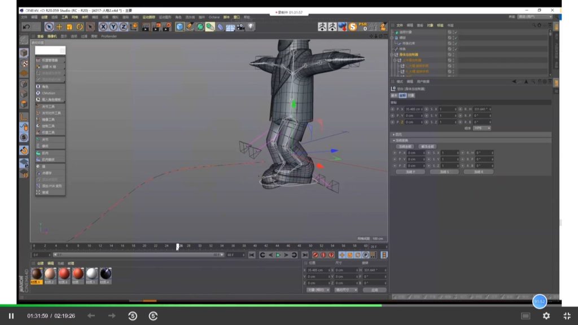Open the interface layout dropdown at top right
The height and width of the screenshot is (325, 578).
pos(535,17)
